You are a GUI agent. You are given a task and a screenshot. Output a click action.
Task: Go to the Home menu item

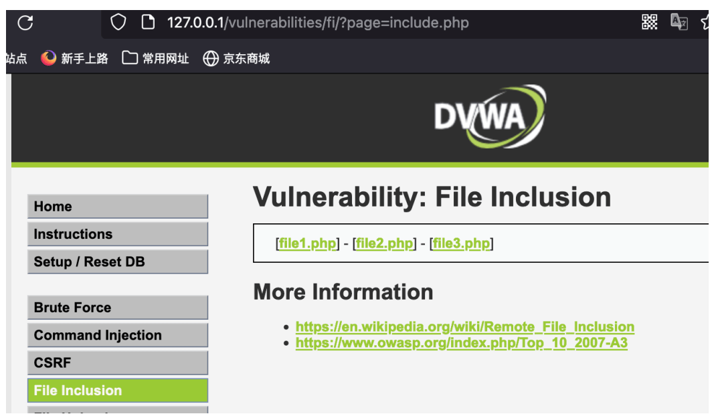point(118,207)
